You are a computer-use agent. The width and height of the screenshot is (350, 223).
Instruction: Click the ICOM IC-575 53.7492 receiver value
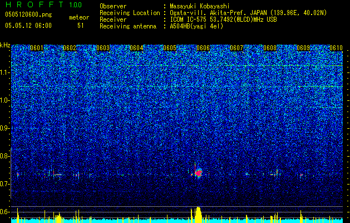223,20
